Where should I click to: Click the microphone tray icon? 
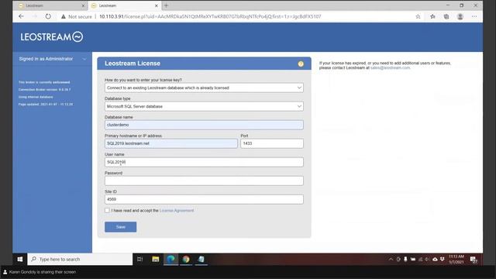(x=405, y=260)
